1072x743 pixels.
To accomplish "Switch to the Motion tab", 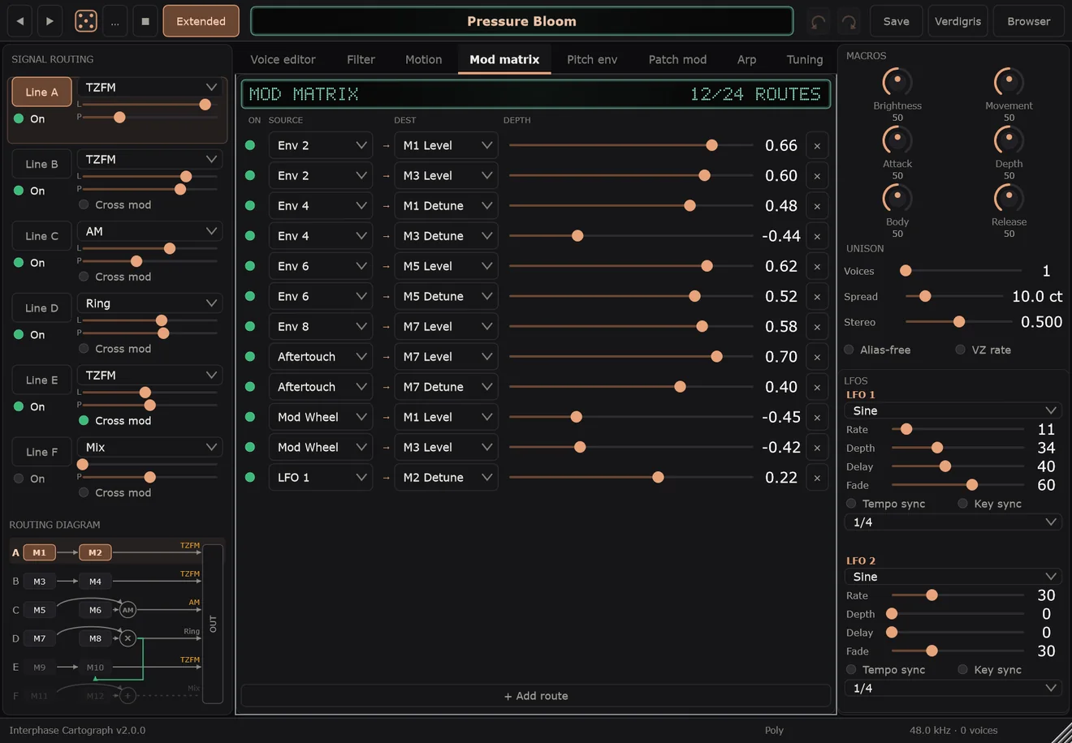I will click(x=424, y=59).
